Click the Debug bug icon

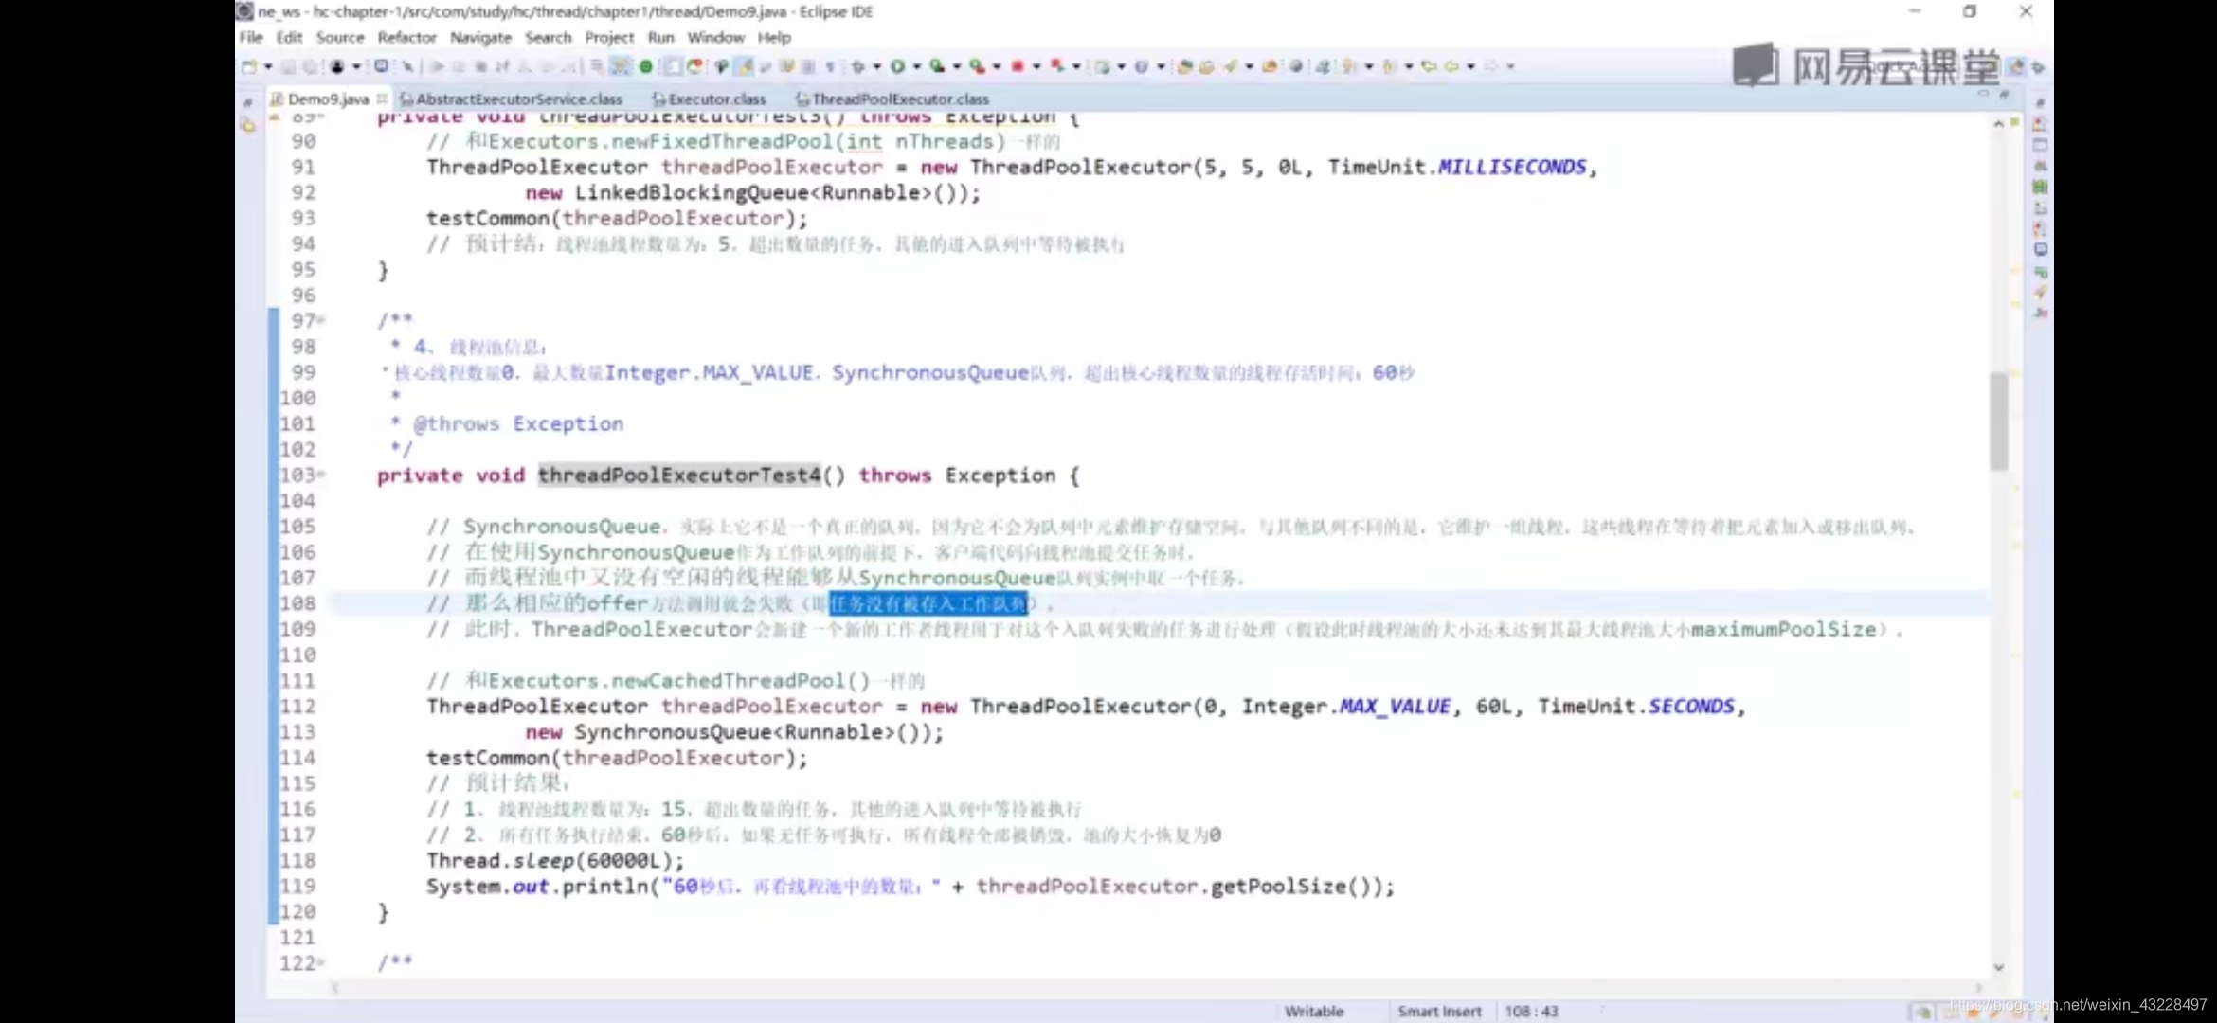coord(857,66)
